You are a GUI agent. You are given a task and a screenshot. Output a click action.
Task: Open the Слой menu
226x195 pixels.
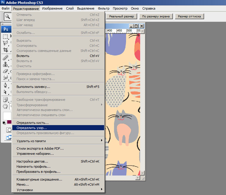coord(70,8)
